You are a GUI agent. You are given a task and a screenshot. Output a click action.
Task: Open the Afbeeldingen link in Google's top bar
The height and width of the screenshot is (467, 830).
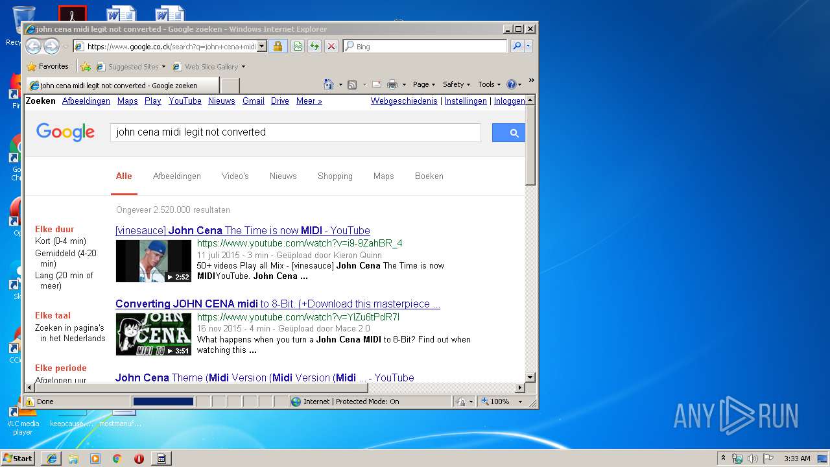(86, 101)
